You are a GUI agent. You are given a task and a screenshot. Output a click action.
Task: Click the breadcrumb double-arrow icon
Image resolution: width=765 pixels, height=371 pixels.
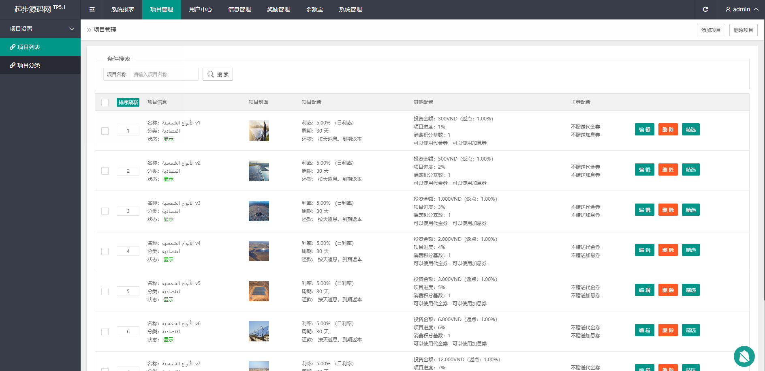pyautogui.click(x=89, y=30)
